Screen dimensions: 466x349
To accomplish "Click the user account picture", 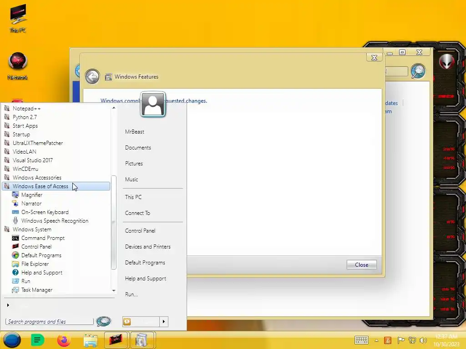I will click(x=153, y=104).
